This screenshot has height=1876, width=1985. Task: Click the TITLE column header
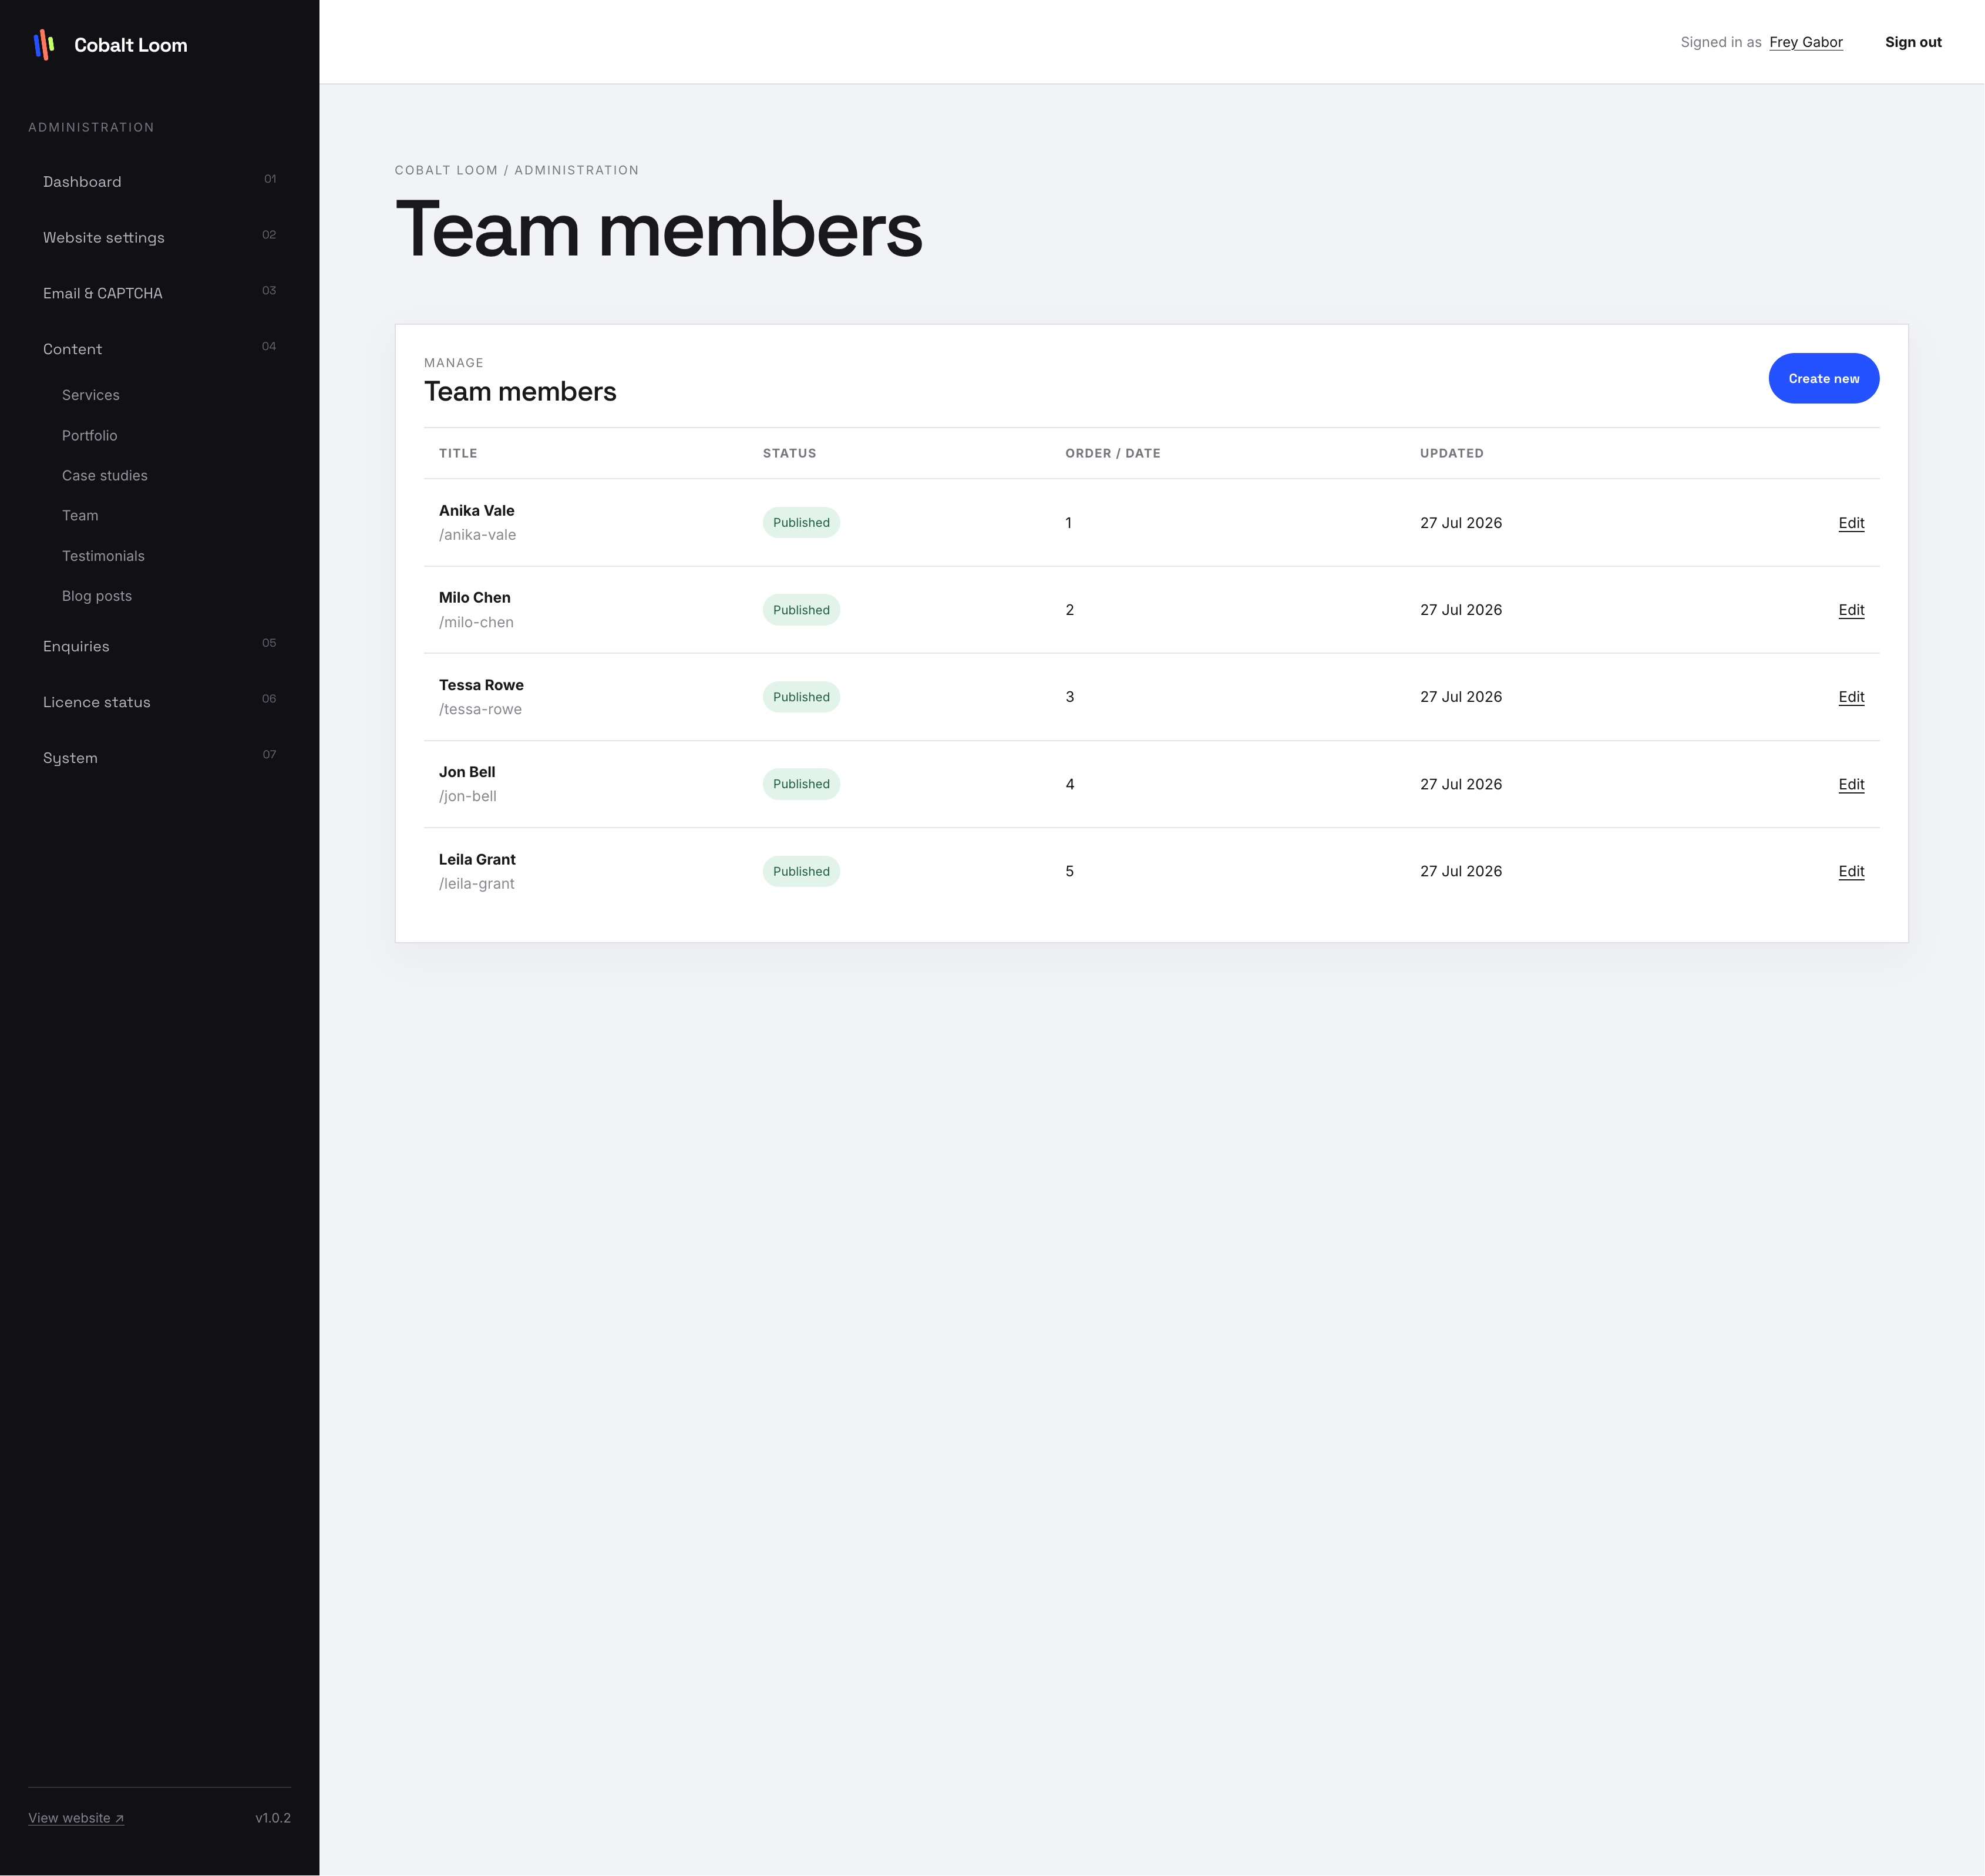[458, 453]
